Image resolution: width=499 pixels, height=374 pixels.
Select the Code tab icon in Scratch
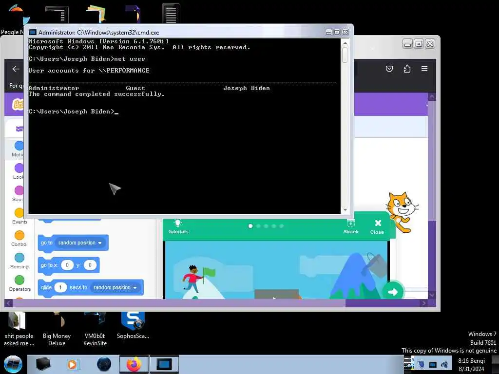click(19, 129)
